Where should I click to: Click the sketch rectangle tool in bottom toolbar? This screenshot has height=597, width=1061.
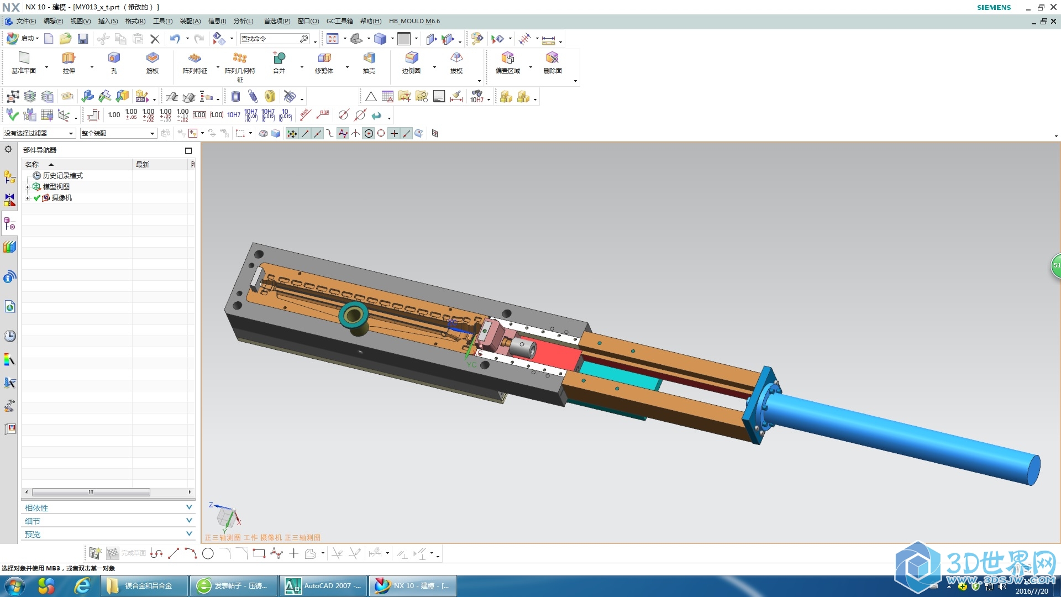(259, 553)
